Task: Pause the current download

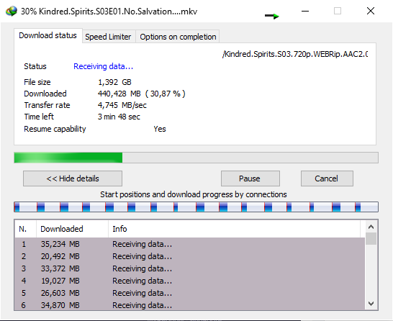Action: click(250, 178)
